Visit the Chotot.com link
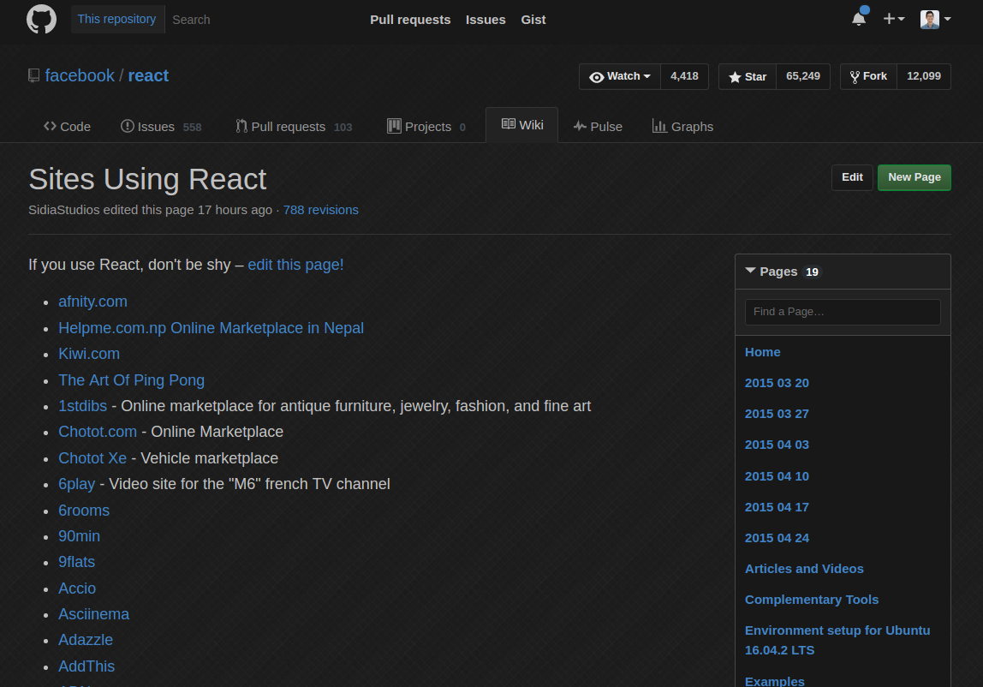 click(x=97, y=432)
